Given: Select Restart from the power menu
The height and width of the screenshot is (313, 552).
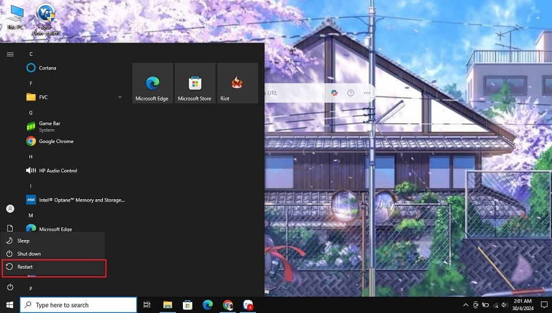Looking at the screenshot, I should click(53, 267).
